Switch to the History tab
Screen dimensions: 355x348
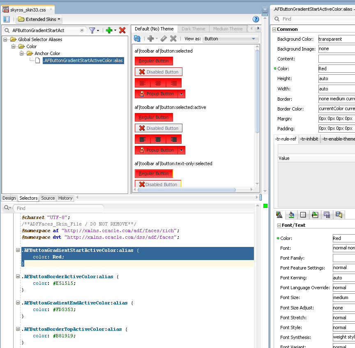coord(65,198)
